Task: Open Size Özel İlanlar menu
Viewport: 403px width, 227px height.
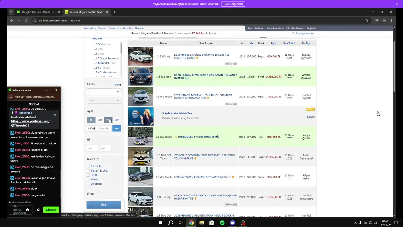Action: [x=295, y=28]
